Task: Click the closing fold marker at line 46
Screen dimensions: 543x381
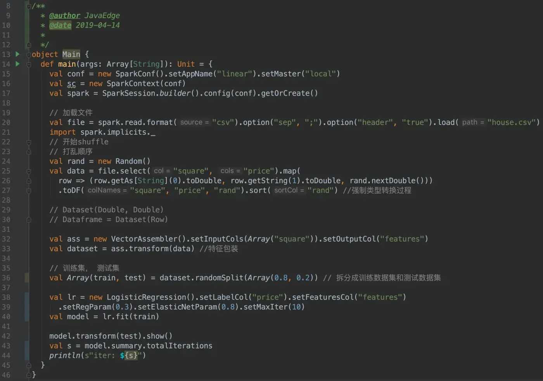Action: pos(29,375)
